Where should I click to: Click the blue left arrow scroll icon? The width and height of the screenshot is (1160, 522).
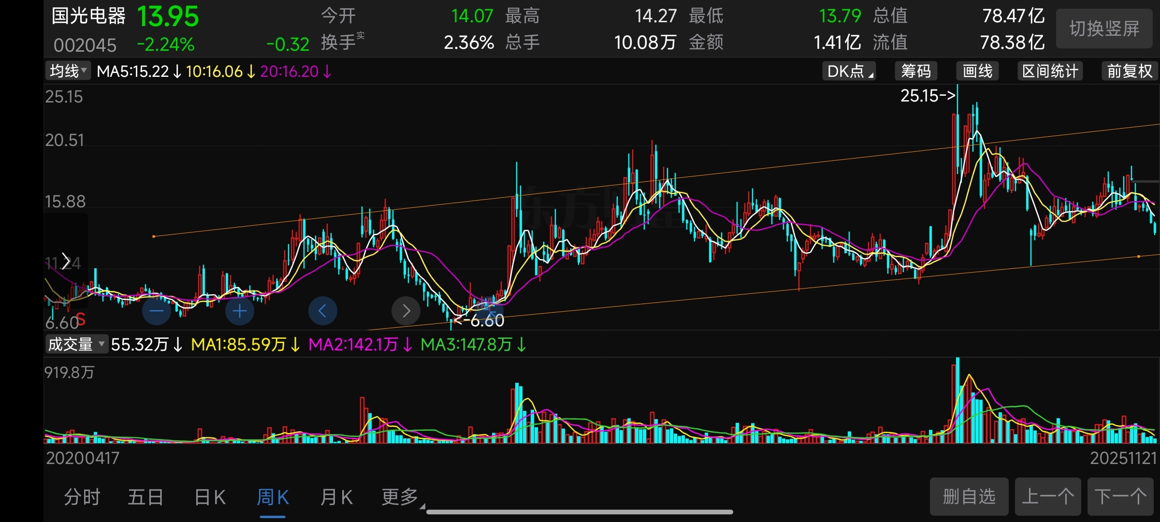click(x=322, y=311)
